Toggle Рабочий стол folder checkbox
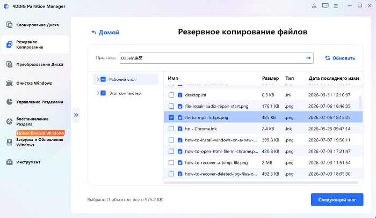Screen dimensions: 376x218 pos(103,79)
